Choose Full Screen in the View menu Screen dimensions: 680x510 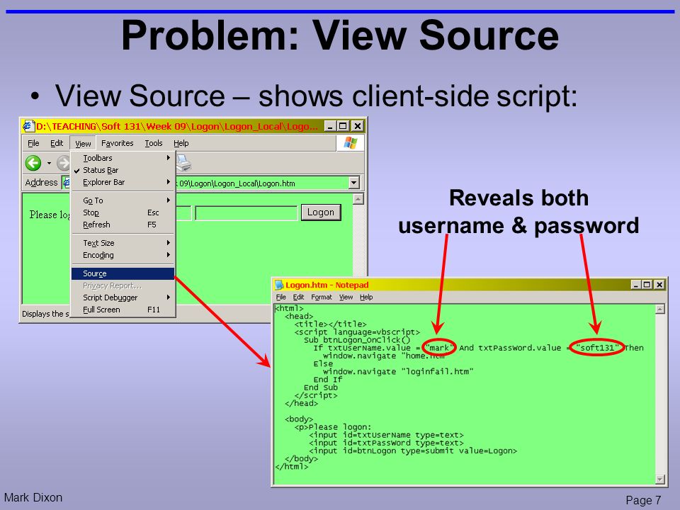point(123,310)
